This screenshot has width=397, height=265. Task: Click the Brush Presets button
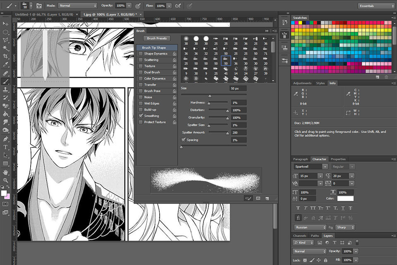pos(156,38)
